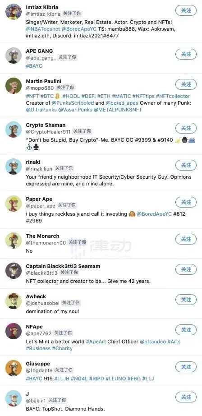The height and width of the screenshot is (416, 202).
Task: Follow user J via the 关注 button
Action: pos(186,397)
